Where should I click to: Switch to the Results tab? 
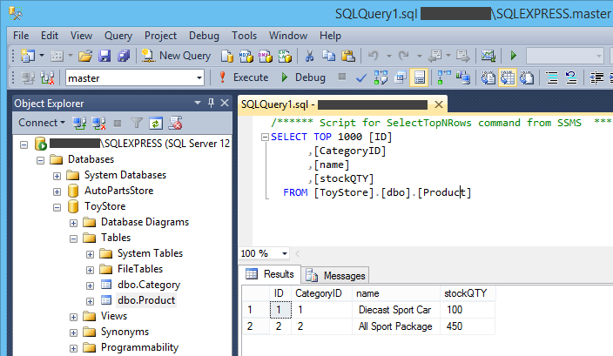point(270,274)
